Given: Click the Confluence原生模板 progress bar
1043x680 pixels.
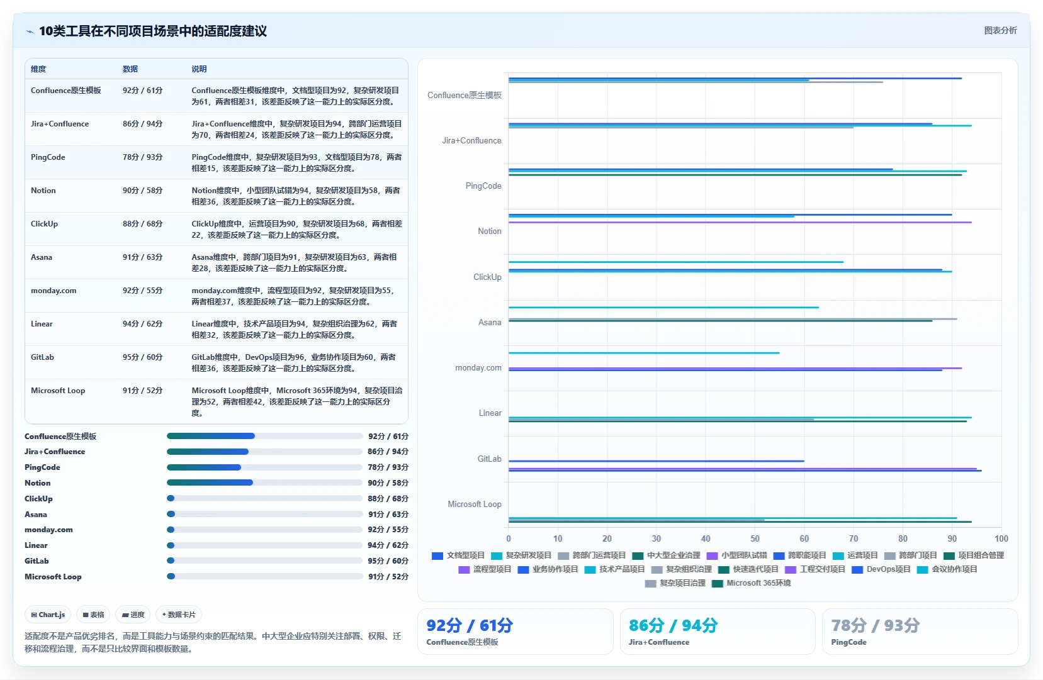Looking at the screenshot, I should coord(264,436).
